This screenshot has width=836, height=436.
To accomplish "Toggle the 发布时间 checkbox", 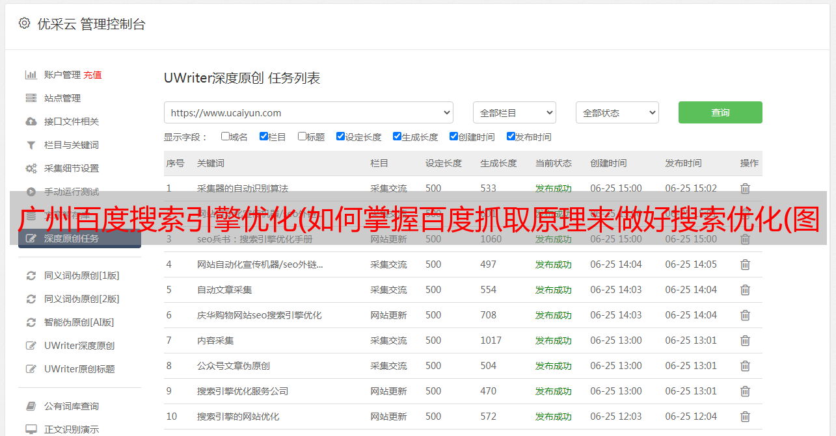I will [511, 136].
